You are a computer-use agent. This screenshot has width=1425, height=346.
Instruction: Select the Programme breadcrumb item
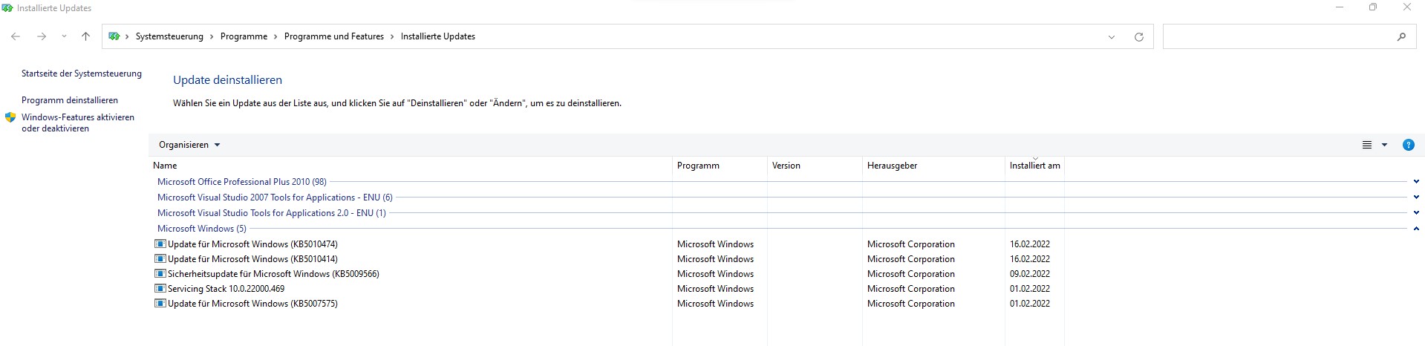(x=244, y=36)
